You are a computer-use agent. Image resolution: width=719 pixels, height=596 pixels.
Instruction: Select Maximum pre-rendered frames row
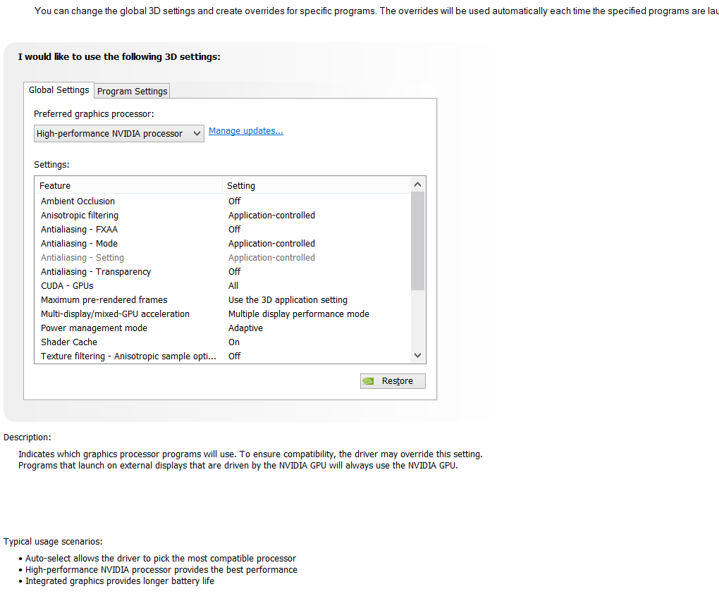pos(104,300)
